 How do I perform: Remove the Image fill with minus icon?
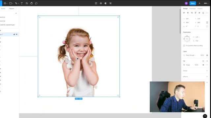tap(207, 65)
